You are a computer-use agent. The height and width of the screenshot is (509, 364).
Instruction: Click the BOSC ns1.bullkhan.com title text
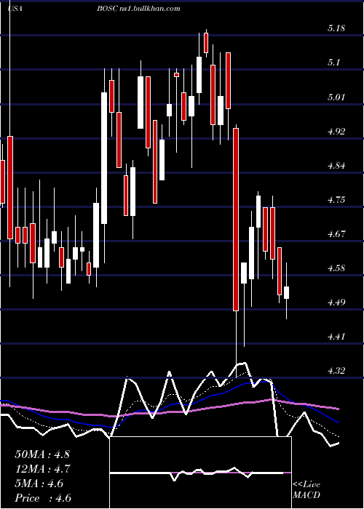pos(138,9)
